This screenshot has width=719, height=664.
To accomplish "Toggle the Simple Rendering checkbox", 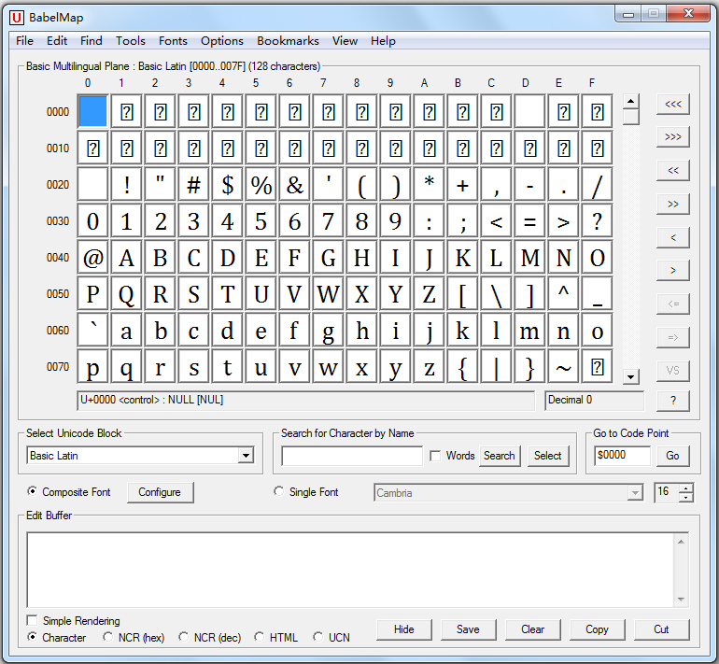I will 33,621.
